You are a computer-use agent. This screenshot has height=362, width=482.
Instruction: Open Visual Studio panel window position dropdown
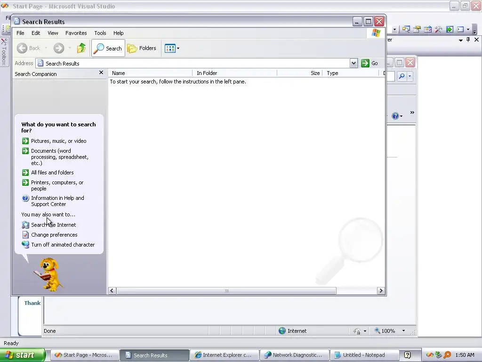click(460, 40)
